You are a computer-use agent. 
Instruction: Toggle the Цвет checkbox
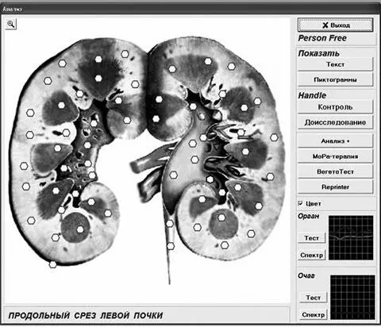(301, 203)
